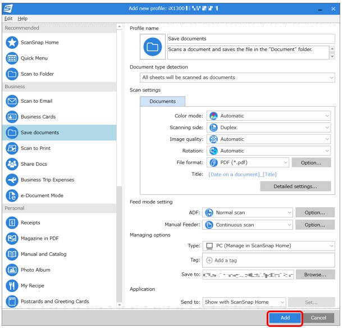The height and width of the screenshot is (328, 343).
Task: Select the Postcards and Greeting Cards icon
Action: pyautogui.click(x=12, y=302)
